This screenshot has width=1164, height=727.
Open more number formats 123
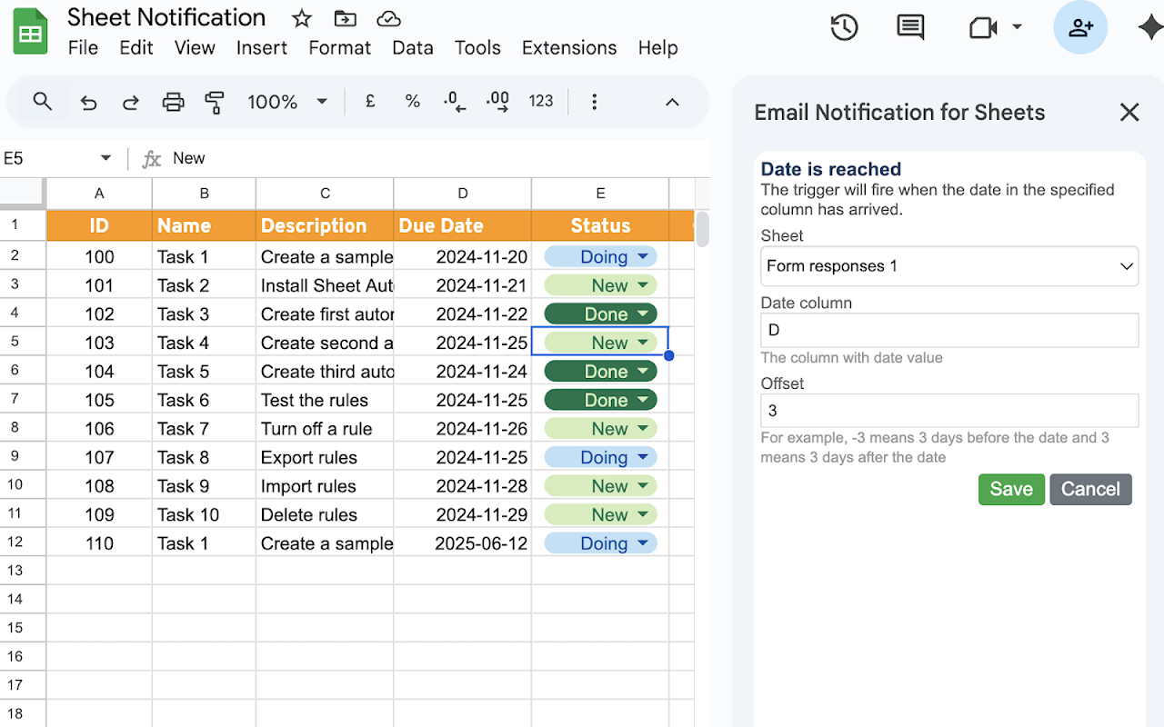541,102
